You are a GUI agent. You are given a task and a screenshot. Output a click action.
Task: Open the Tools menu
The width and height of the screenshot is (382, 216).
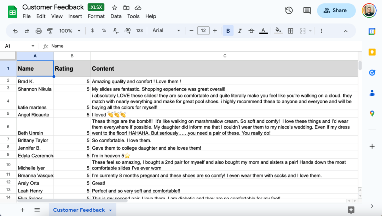point(133,16)
